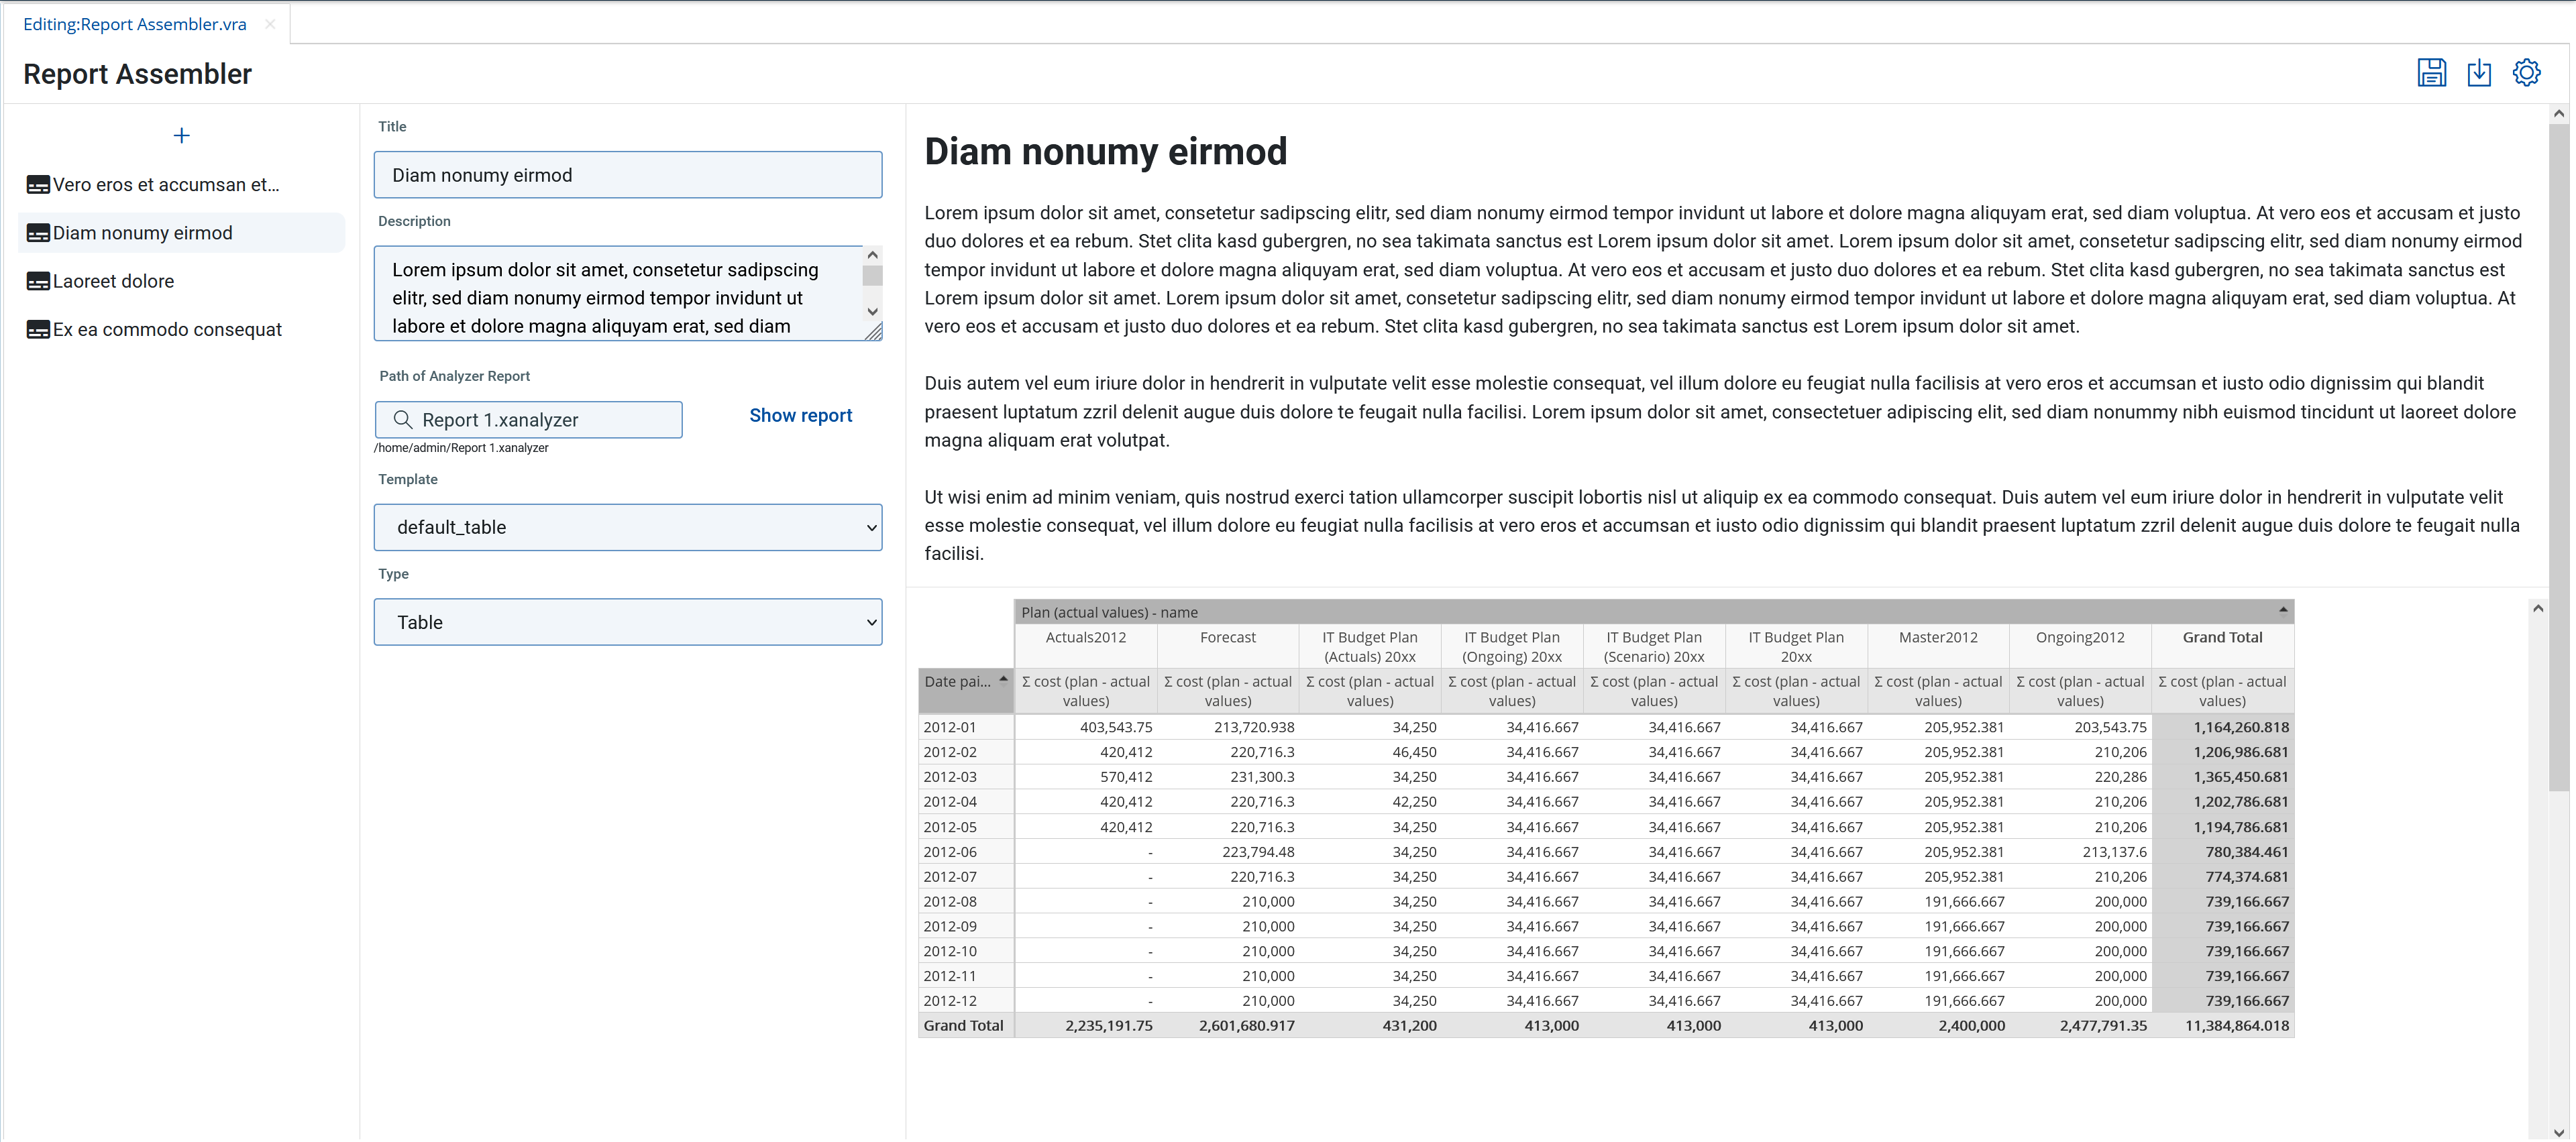Click IT Budget Plan (Scenario) 20xx header

pyautogui.click(x=1653, y=647)
